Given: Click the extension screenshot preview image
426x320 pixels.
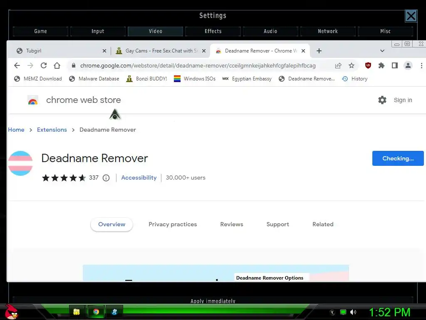Looking at the screenshot, I should (x=216, y=273).
